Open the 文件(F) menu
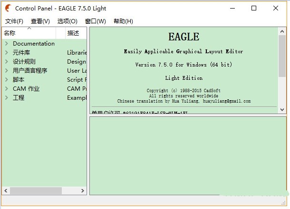The image size is (290, 209). click(14, 21)
